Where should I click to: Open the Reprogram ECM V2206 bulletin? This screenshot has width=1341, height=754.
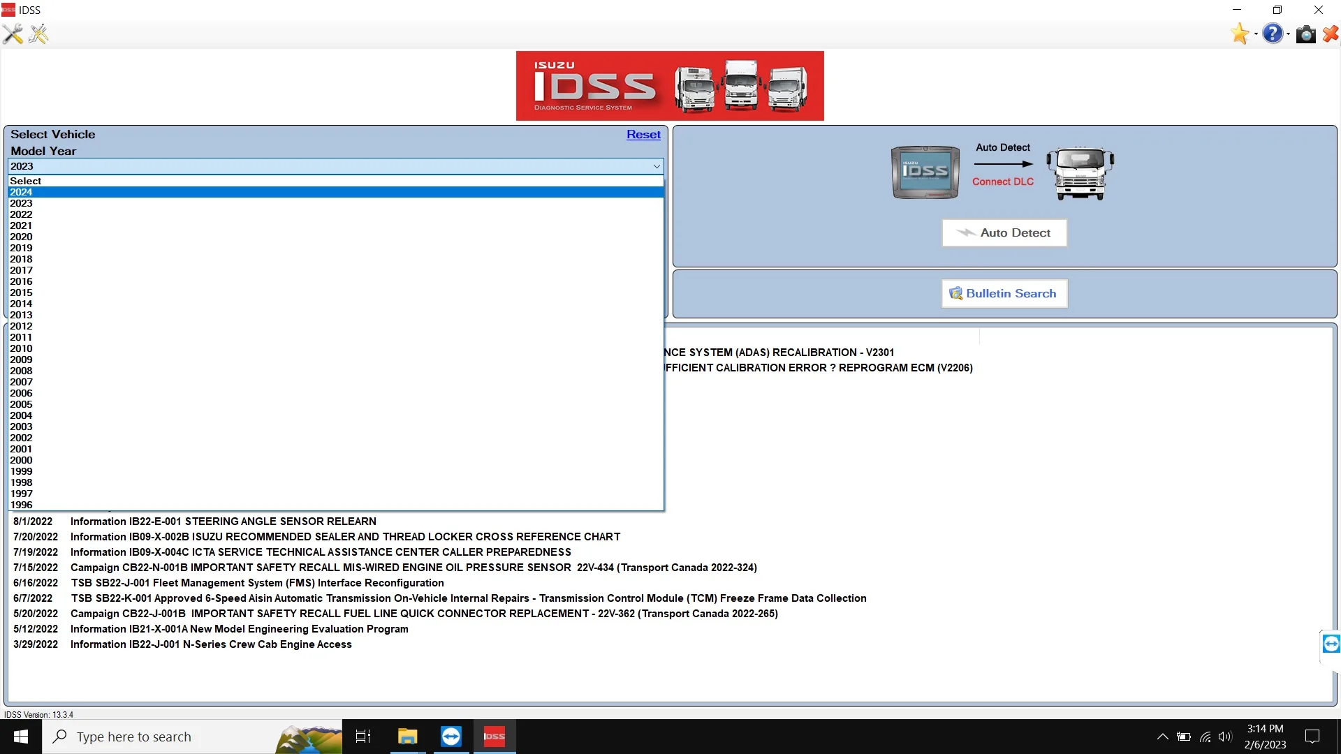pyautogui.click(x=819, y=368)
